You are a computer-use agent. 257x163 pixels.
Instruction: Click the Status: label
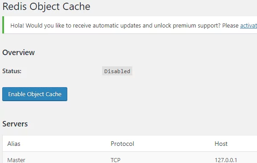coord(12,71)
